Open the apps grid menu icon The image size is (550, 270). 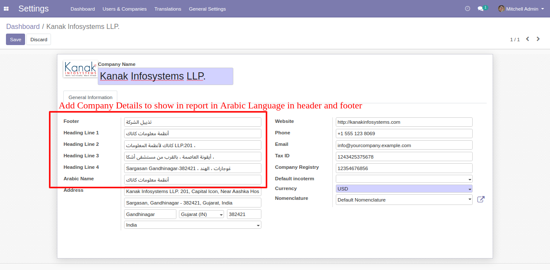click(x=6, y=9)
